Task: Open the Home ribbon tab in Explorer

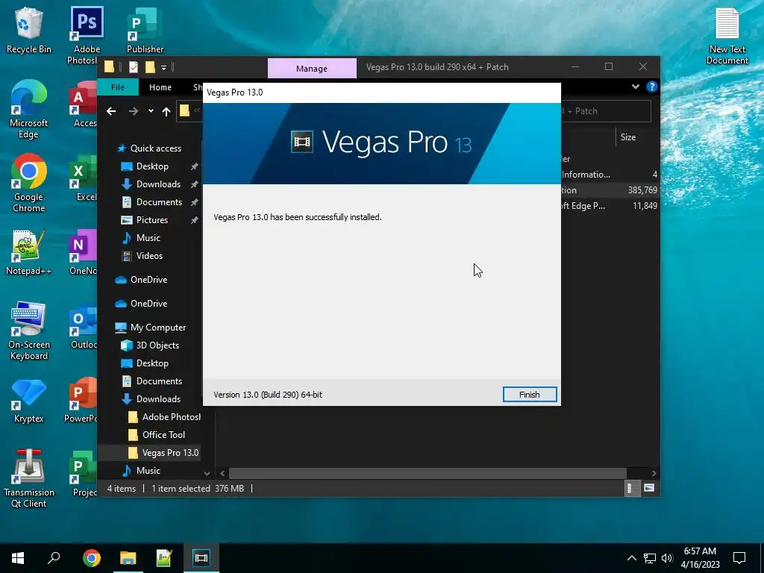Action: click(x=160, y=87)
